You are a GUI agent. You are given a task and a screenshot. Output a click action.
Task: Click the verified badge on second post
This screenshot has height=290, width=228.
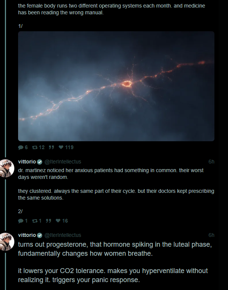(40, 162)
